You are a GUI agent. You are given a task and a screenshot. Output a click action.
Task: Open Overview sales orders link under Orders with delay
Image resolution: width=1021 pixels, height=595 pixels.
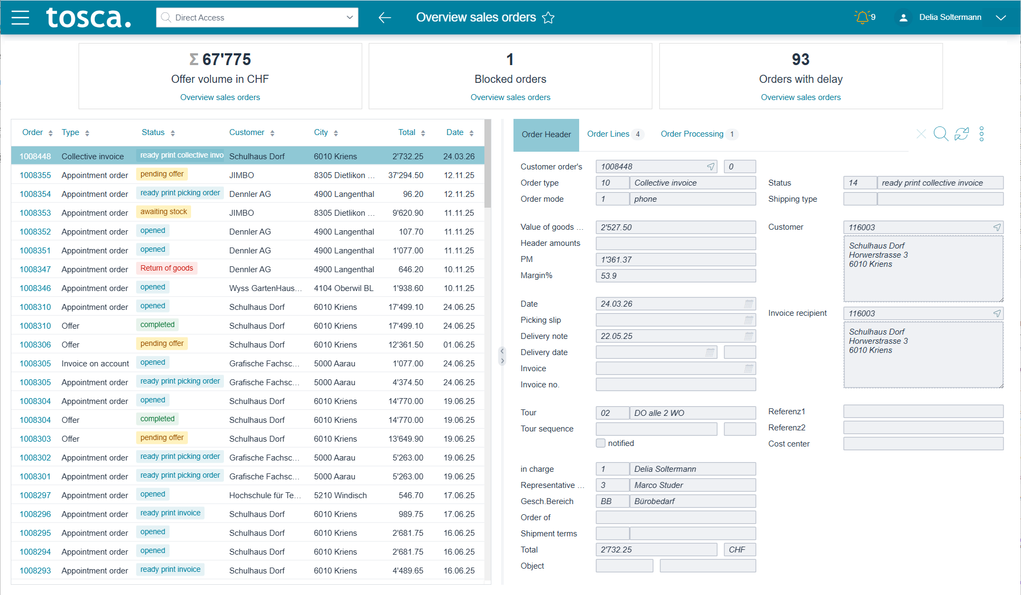[800, 97]
